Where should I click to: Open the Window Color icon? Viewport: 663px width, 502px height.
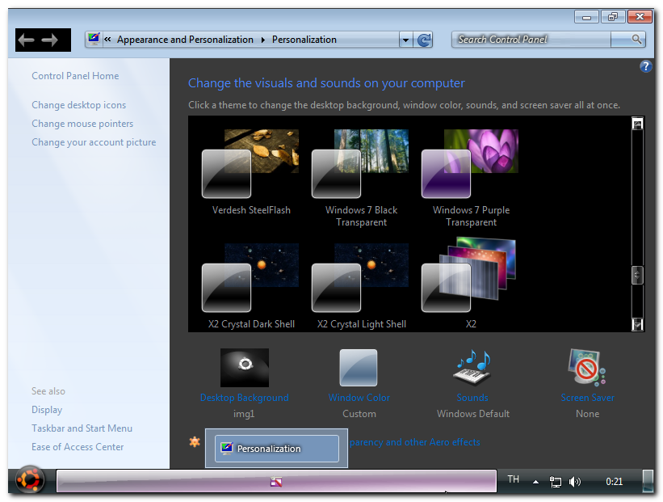359,367
